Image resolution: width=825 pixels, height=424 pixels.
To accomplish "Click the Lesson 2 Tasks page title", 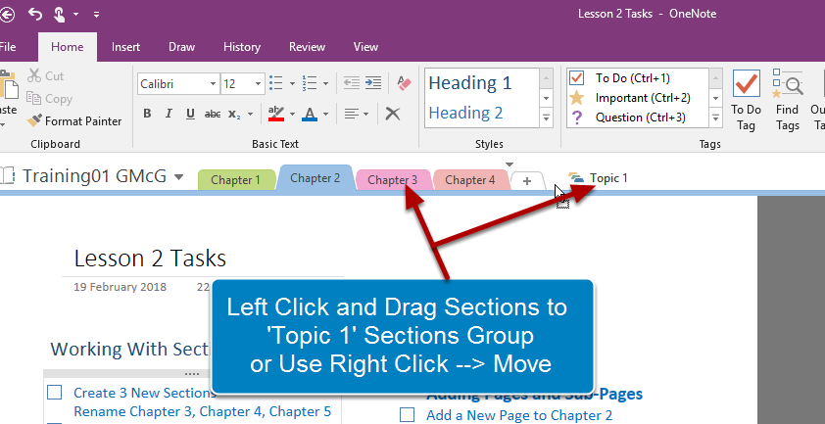I will pyautogui.click(x=151, y=259).
